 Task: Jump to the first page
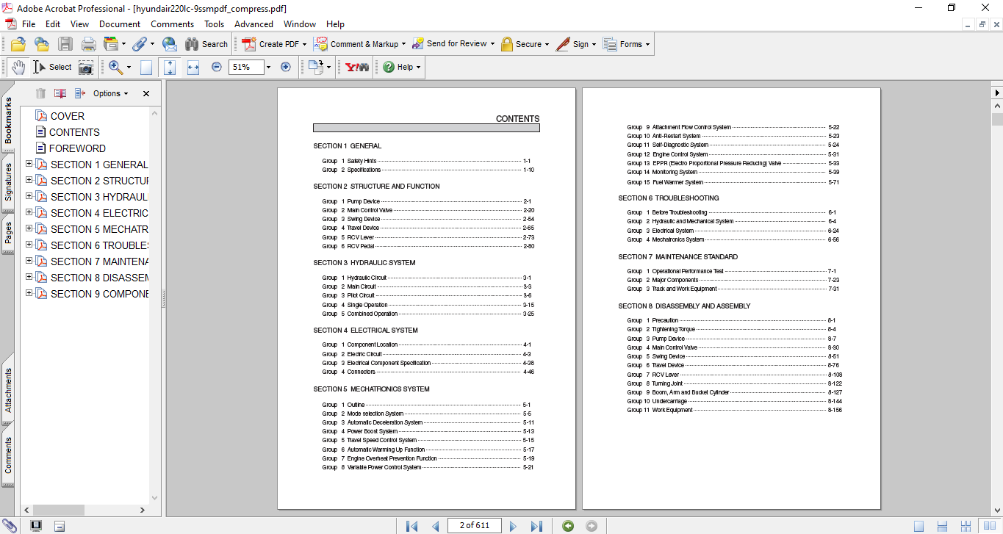411,526
